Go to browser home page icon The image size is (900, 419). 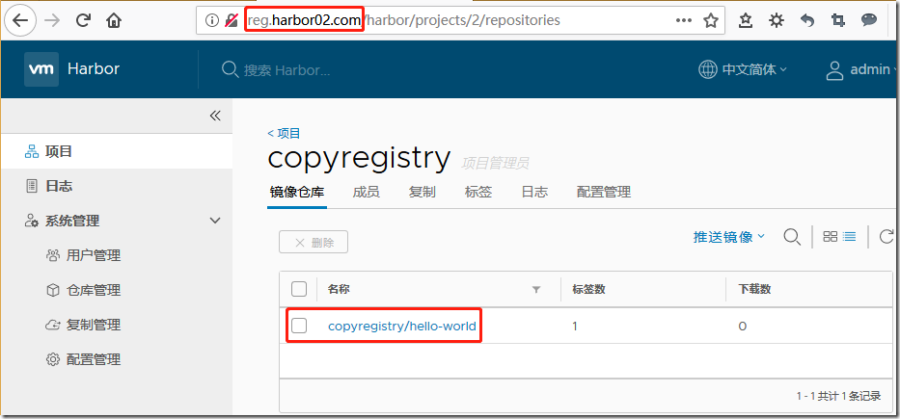pyautogui.click(x=115, y=19)
